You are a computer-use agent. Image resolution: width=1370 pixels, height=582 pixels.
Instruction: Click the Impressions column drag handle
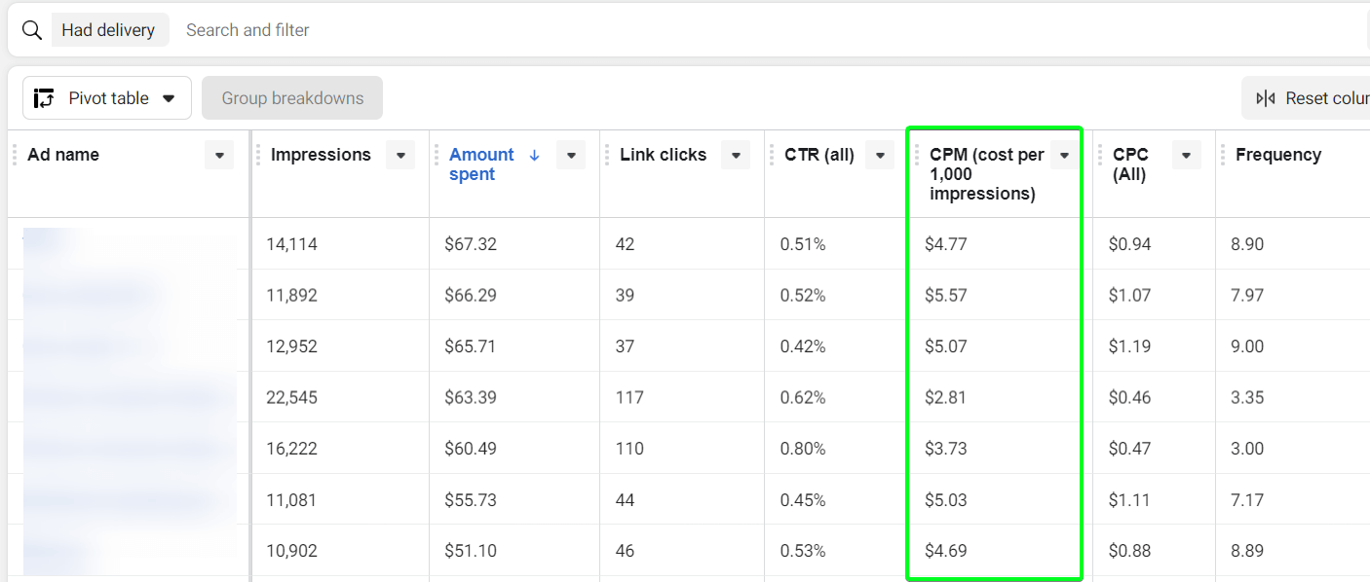click(x=258, y=155)
